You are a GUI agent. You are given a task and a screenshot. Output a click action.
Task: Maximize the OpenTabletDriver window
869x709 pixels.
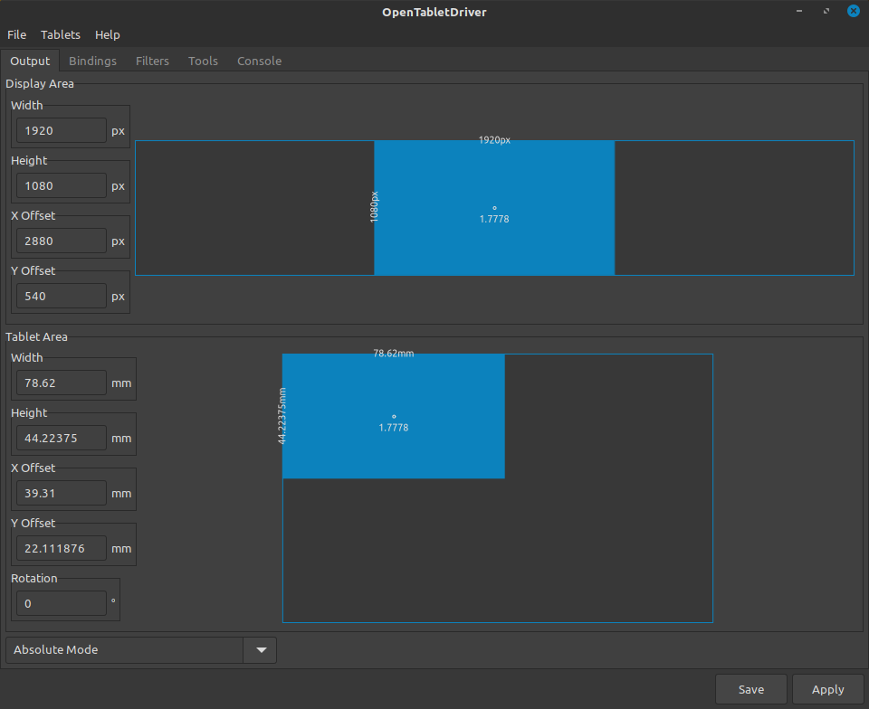coord(826,11)
